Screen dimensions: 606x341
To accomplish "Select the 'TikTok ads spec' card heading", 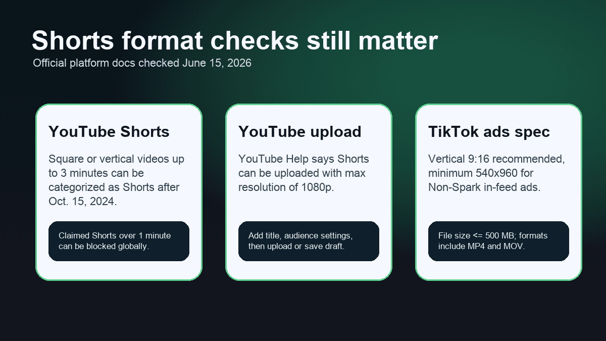I will [489, 132].
